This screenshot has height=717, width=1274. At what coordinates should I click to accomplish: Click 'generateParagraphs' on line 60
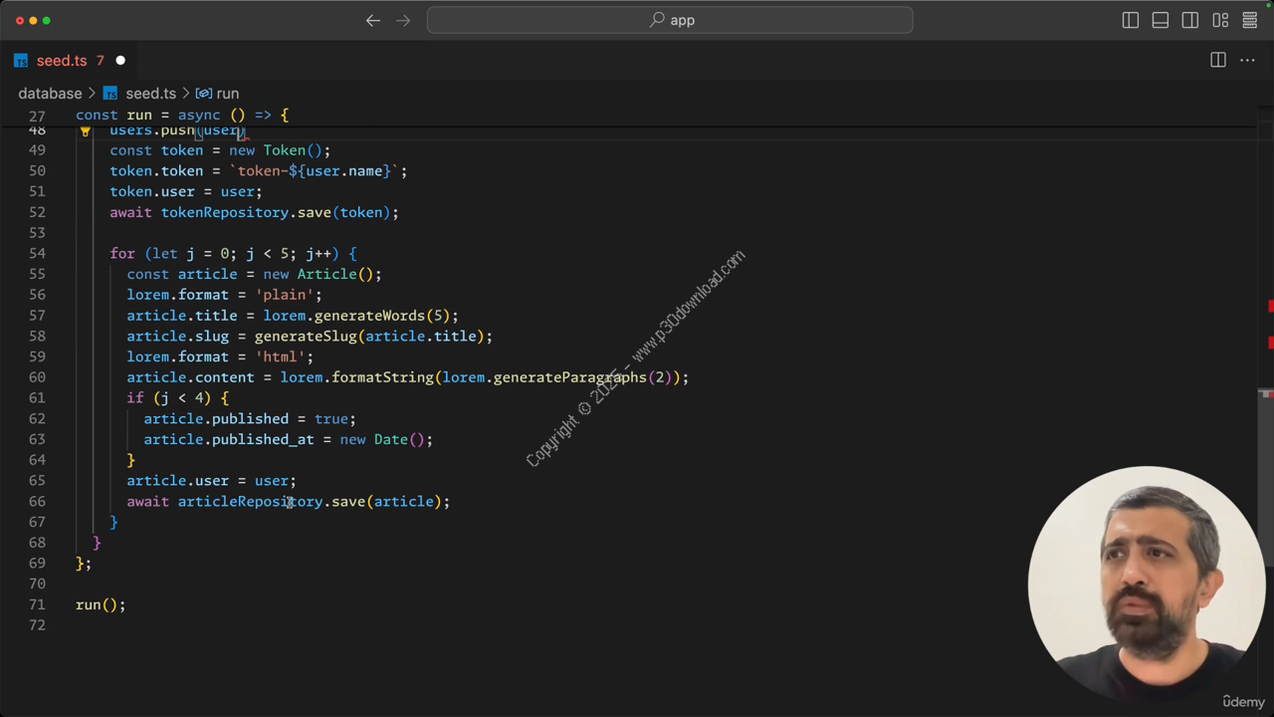coord(570,377)
